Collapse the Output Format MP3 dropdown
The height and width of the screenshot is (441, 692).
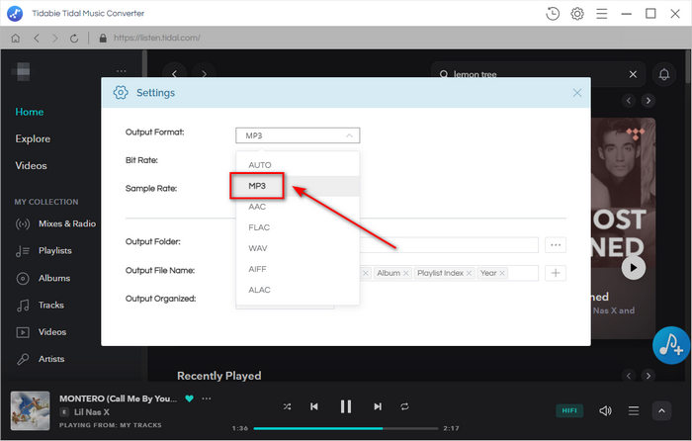(x=298, y=135)
